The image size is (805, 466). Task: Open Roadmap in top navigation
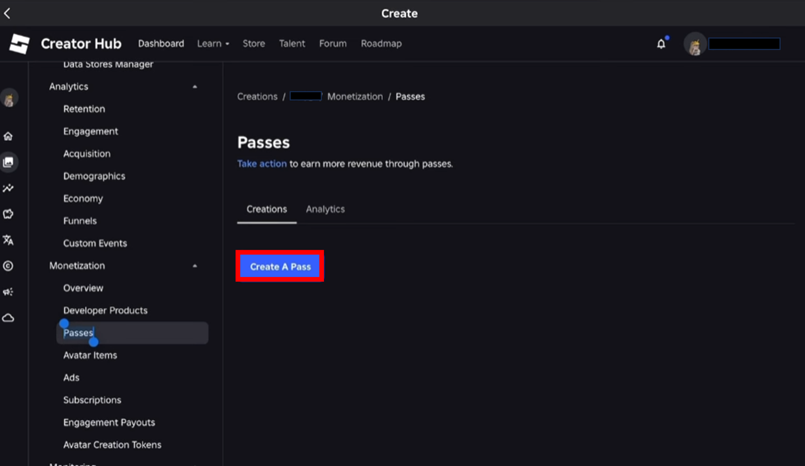(381, 44)
